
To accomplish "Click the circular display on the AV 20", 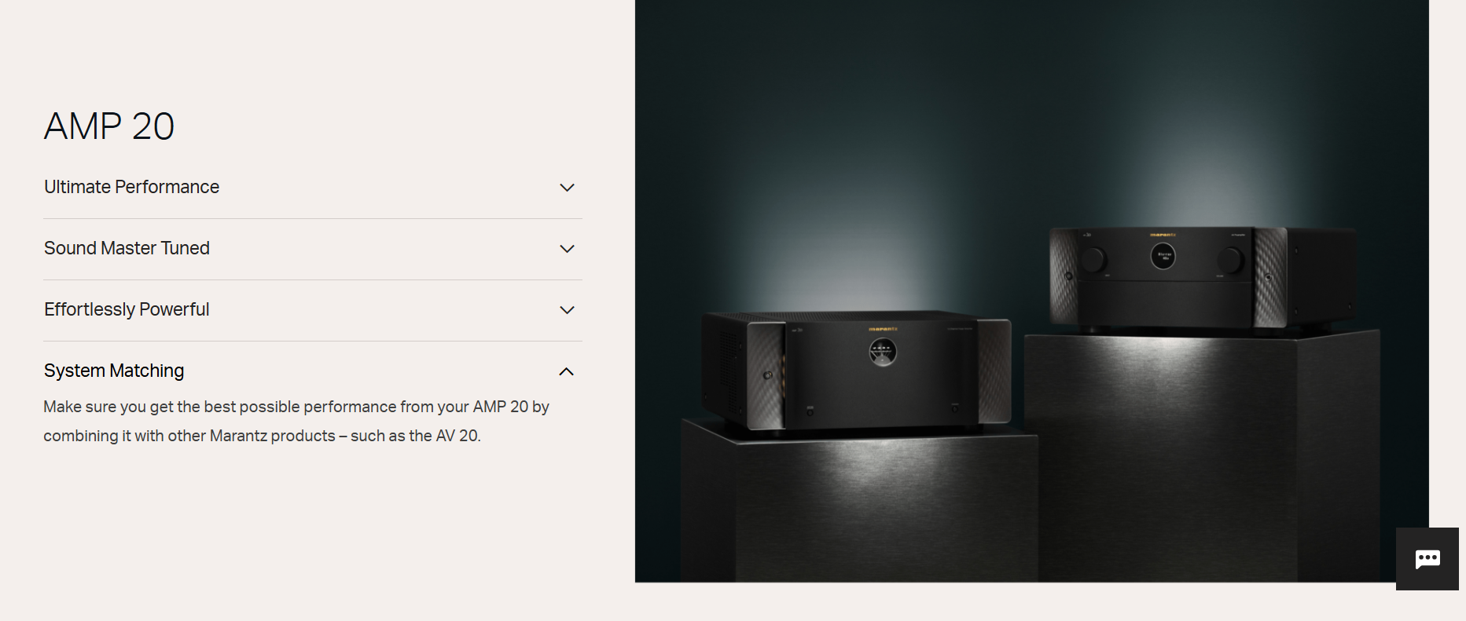I will click(1163, 255).
